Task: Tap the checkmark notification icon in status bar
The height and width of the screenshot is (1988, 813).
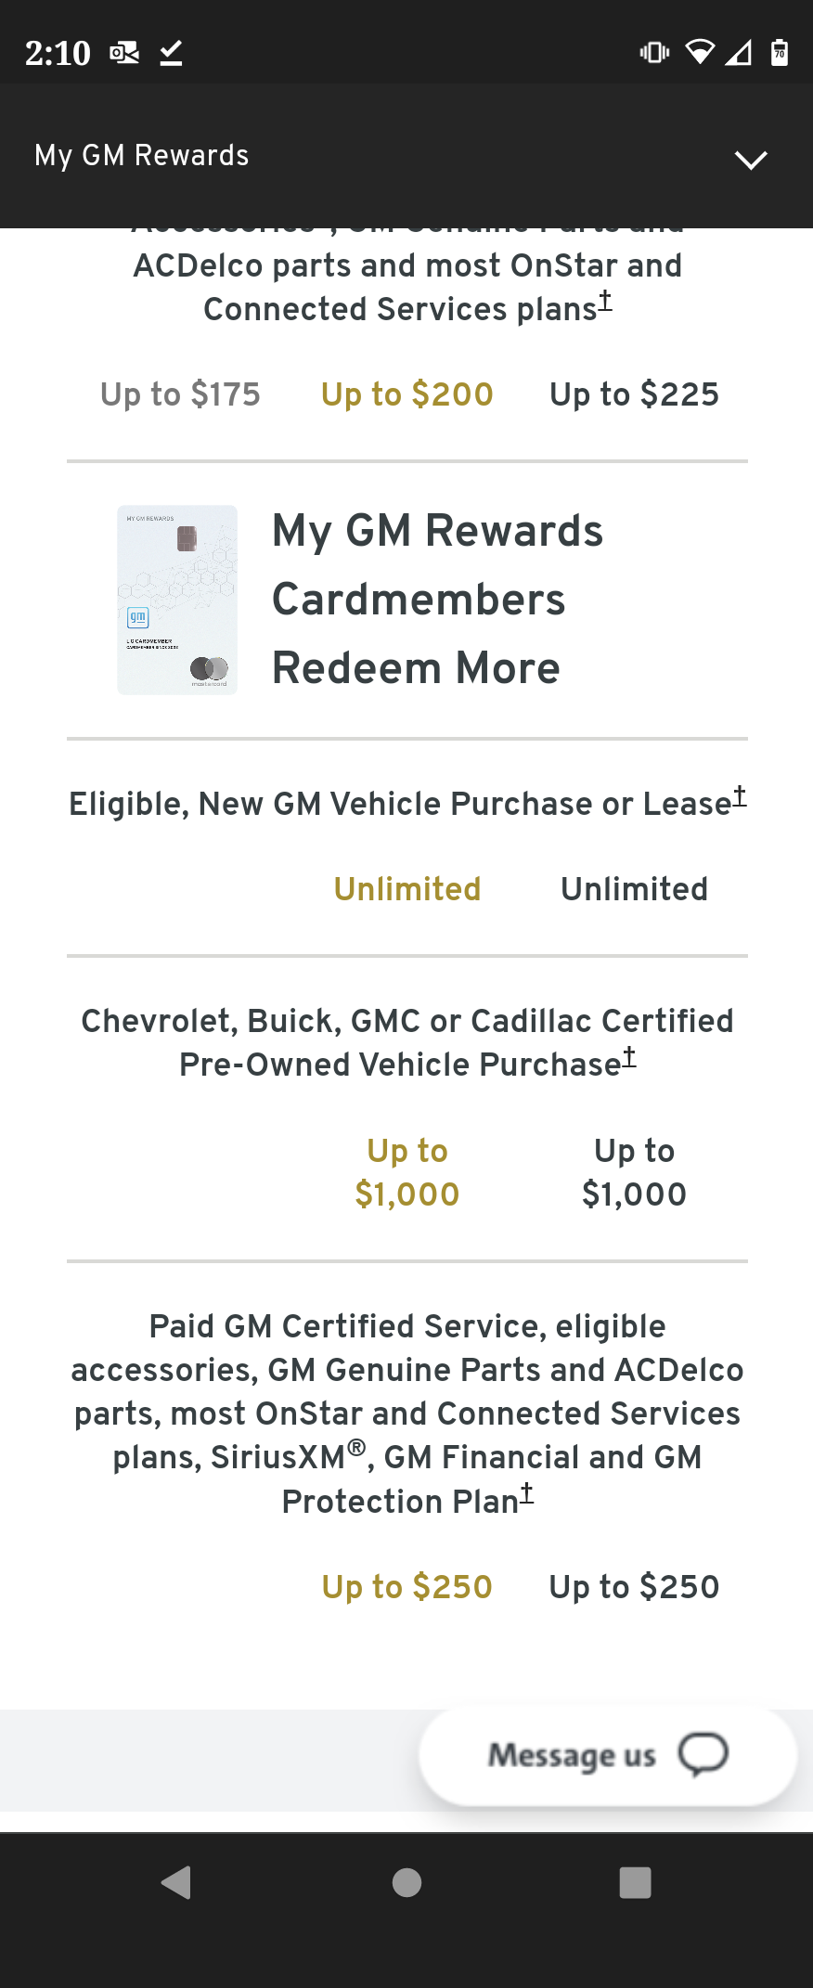Action: tap(170, 53)
